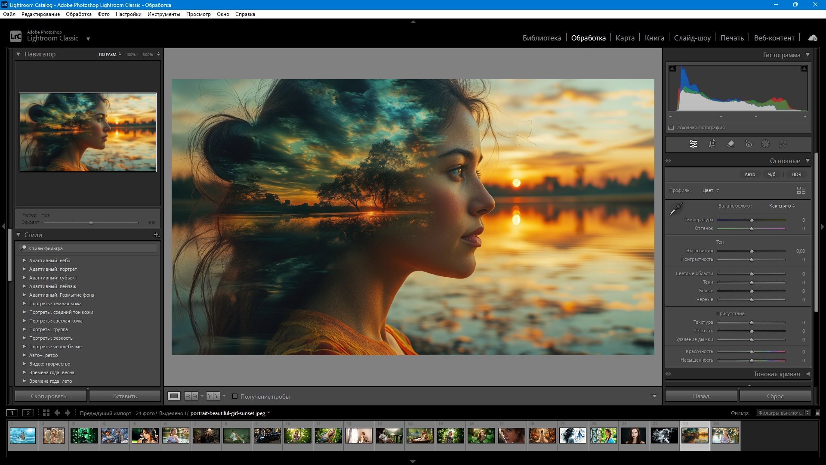Open the Баланс белого 'Как снято' dropdown
Screen dimensions: 826x465
pyautogui.click(x=782, y=206)
